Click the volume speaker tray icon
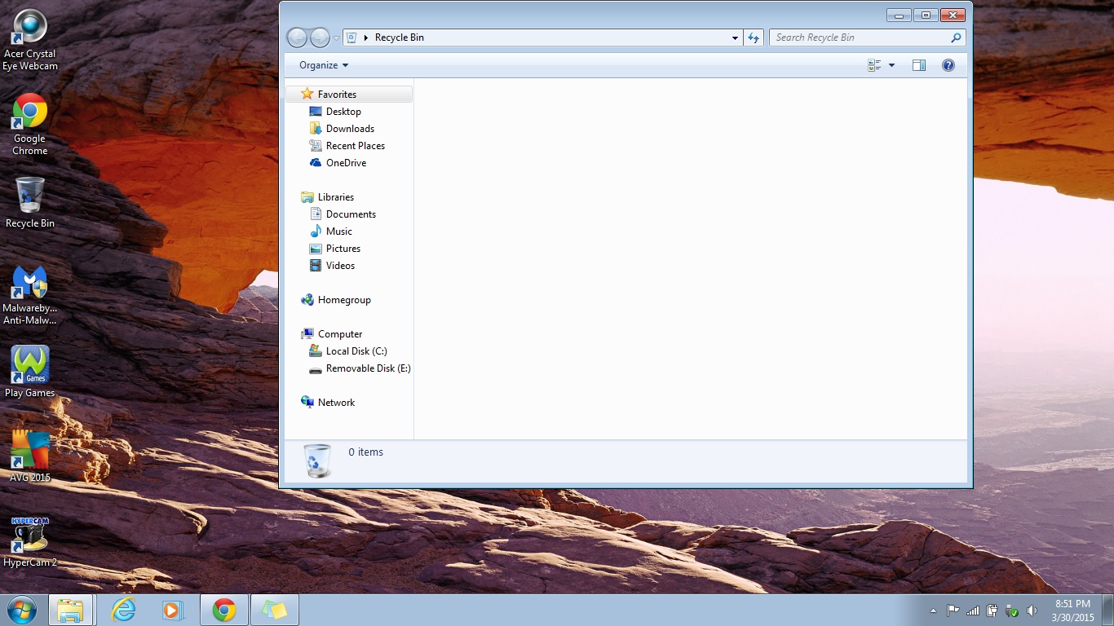1114x626 pixels. pyautogui.click(x=1032, y=611)
